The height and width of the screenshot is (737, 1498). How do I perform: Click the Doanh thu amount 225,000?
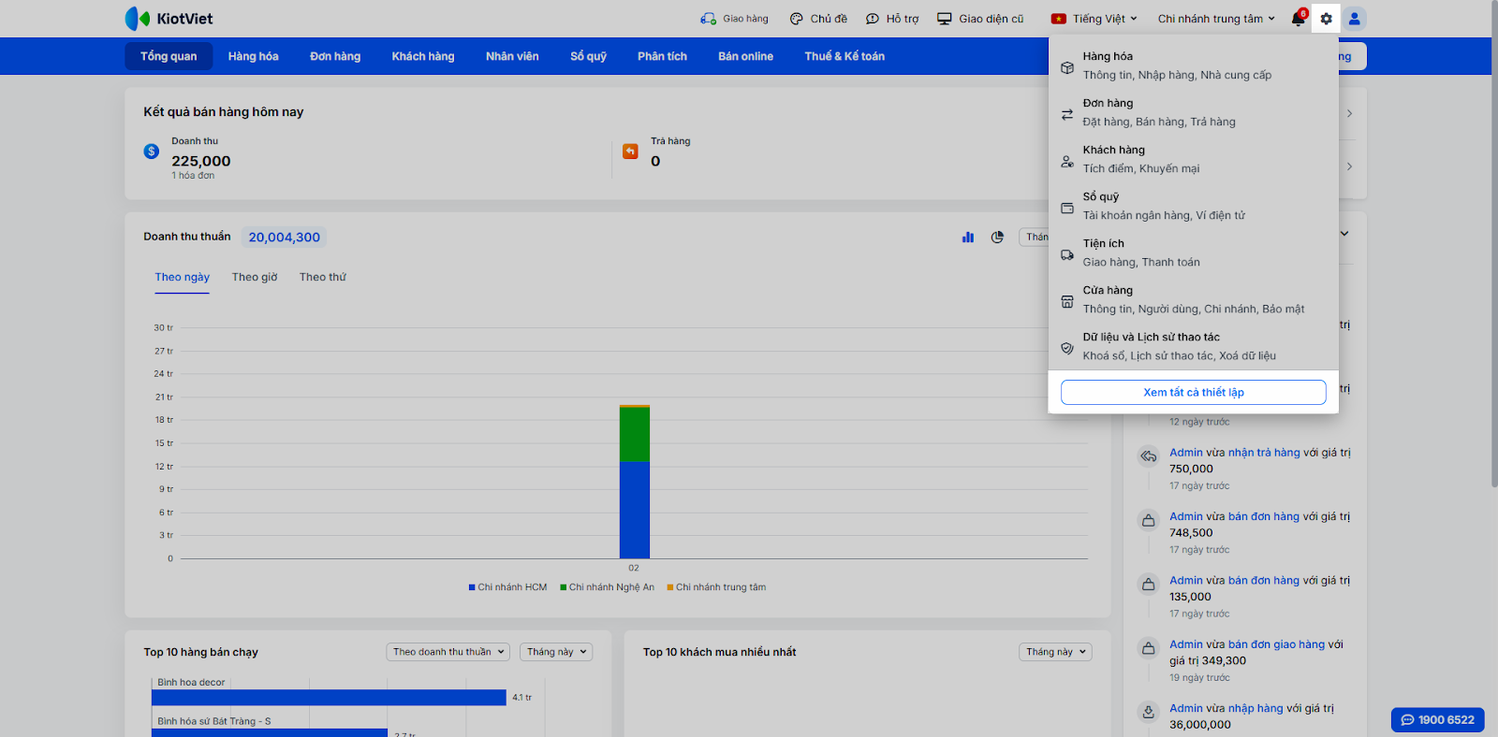pos(201,161)
